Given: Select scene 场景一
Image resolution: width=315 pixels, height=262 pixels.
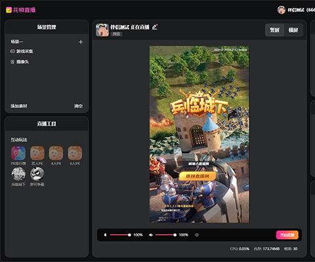Looking at the screenshot, I should [x=17, y=41].
